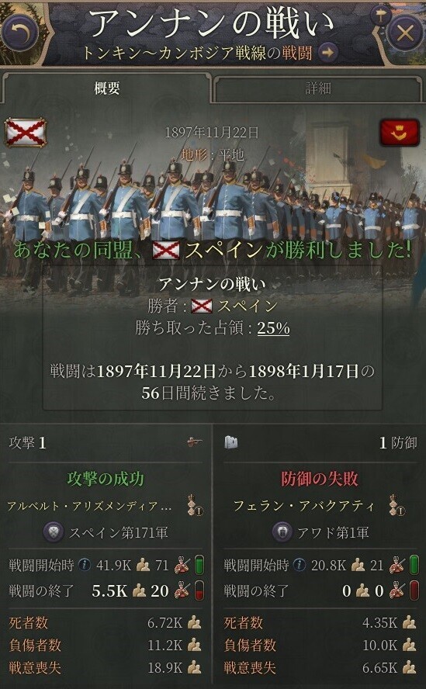Click the Spain flag at top left
Image resolution: width=426 pixels, height=689 pixels.
pos(26,132)
